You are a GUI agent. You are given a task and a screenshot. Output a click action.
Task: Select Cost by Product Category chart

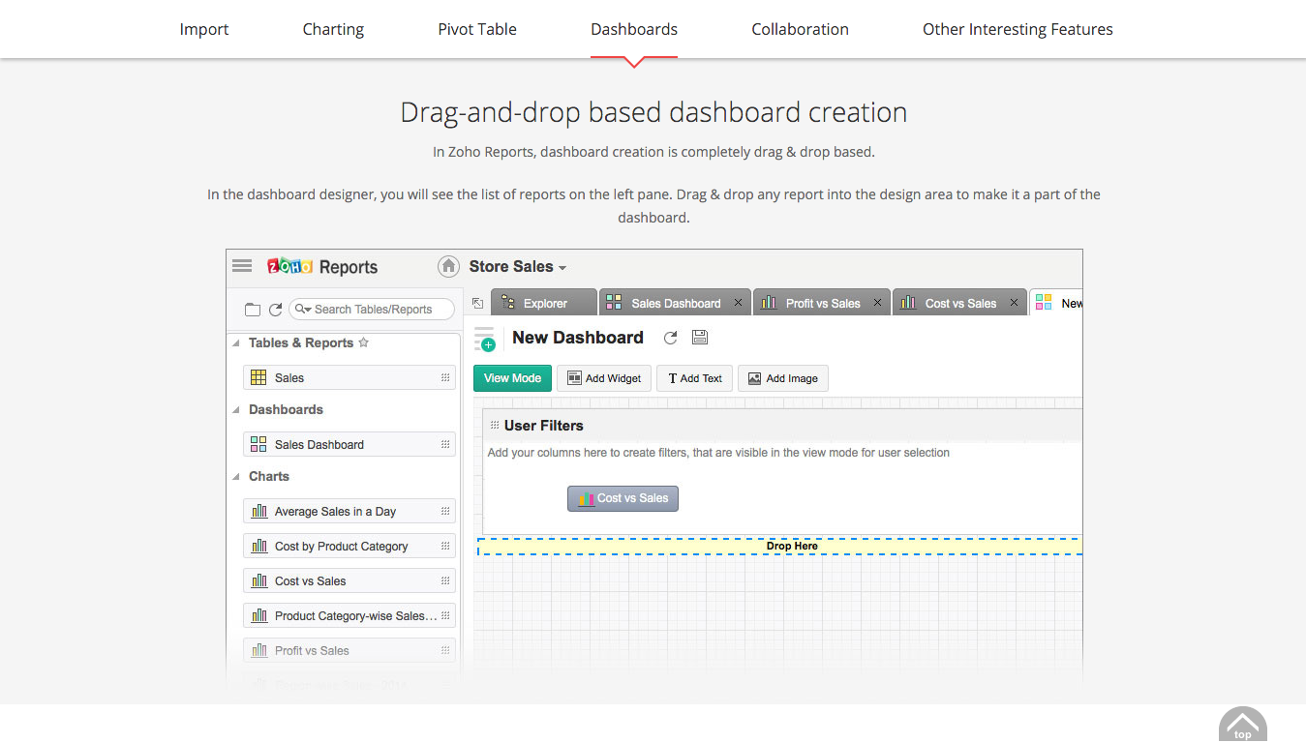[349, 547]
